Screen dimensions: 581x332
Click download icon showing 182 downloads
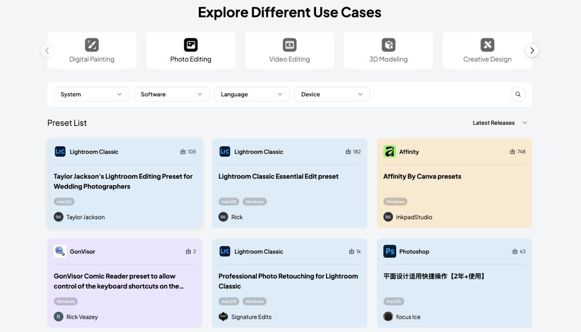[x=348, y=151]
